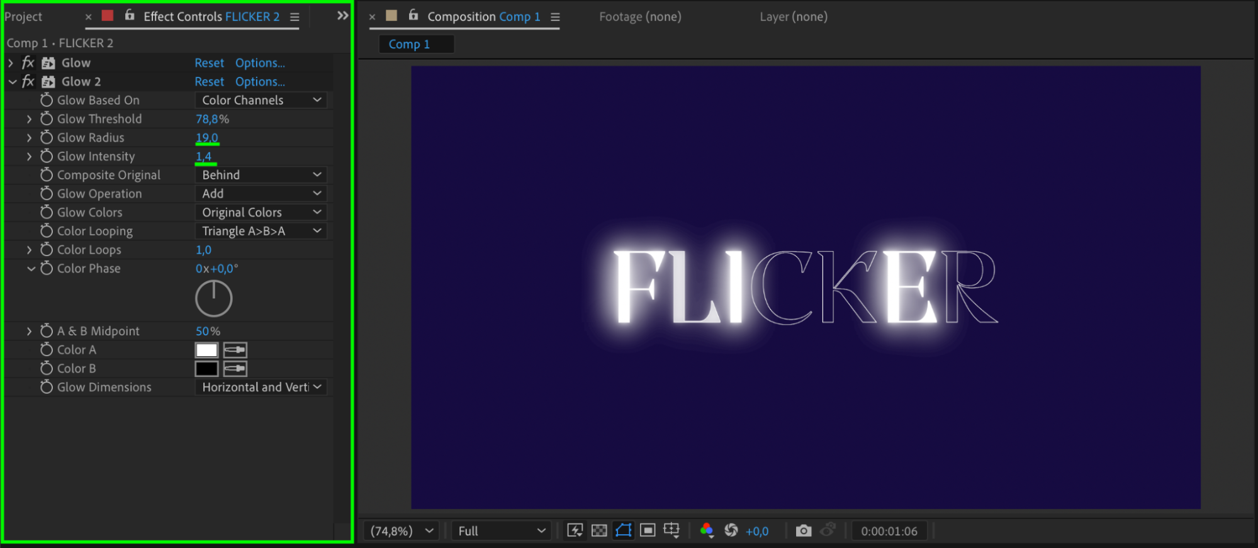Switch to the Project tab

click(x=23, y=17)
